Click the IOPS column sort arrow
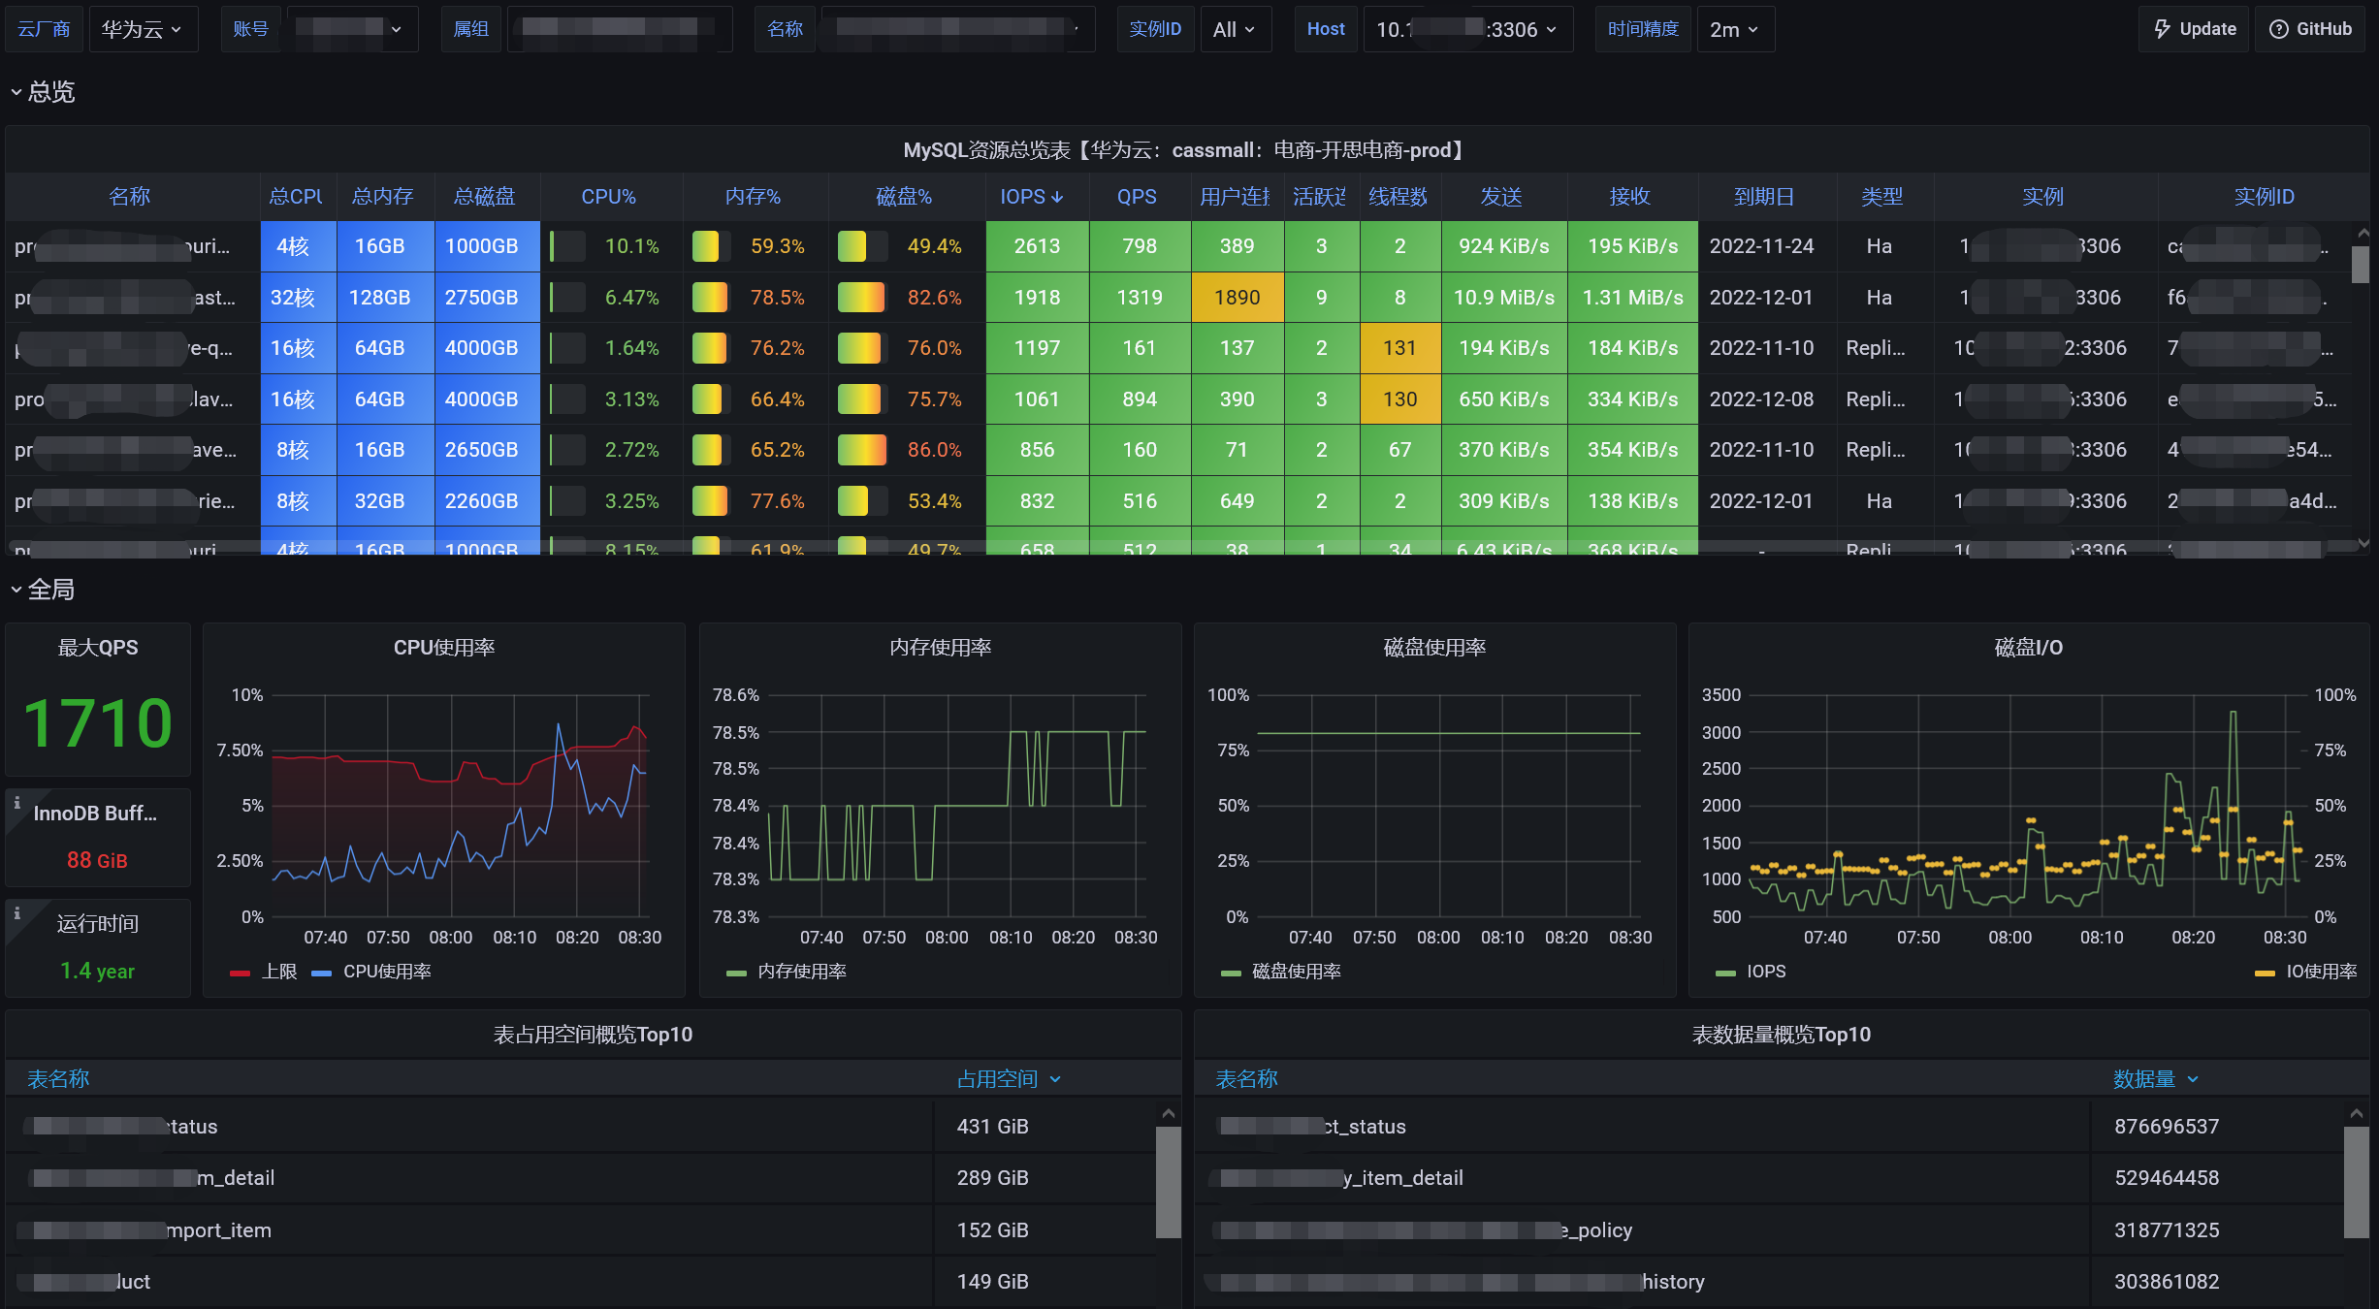This screenshot has width=2379, height=1309. coord(1057,197)
